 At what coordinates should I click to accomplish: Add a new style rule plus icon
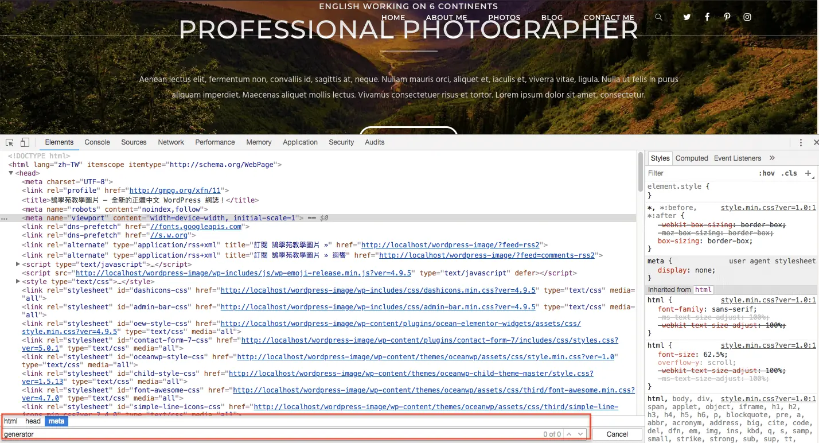[808, 173]
